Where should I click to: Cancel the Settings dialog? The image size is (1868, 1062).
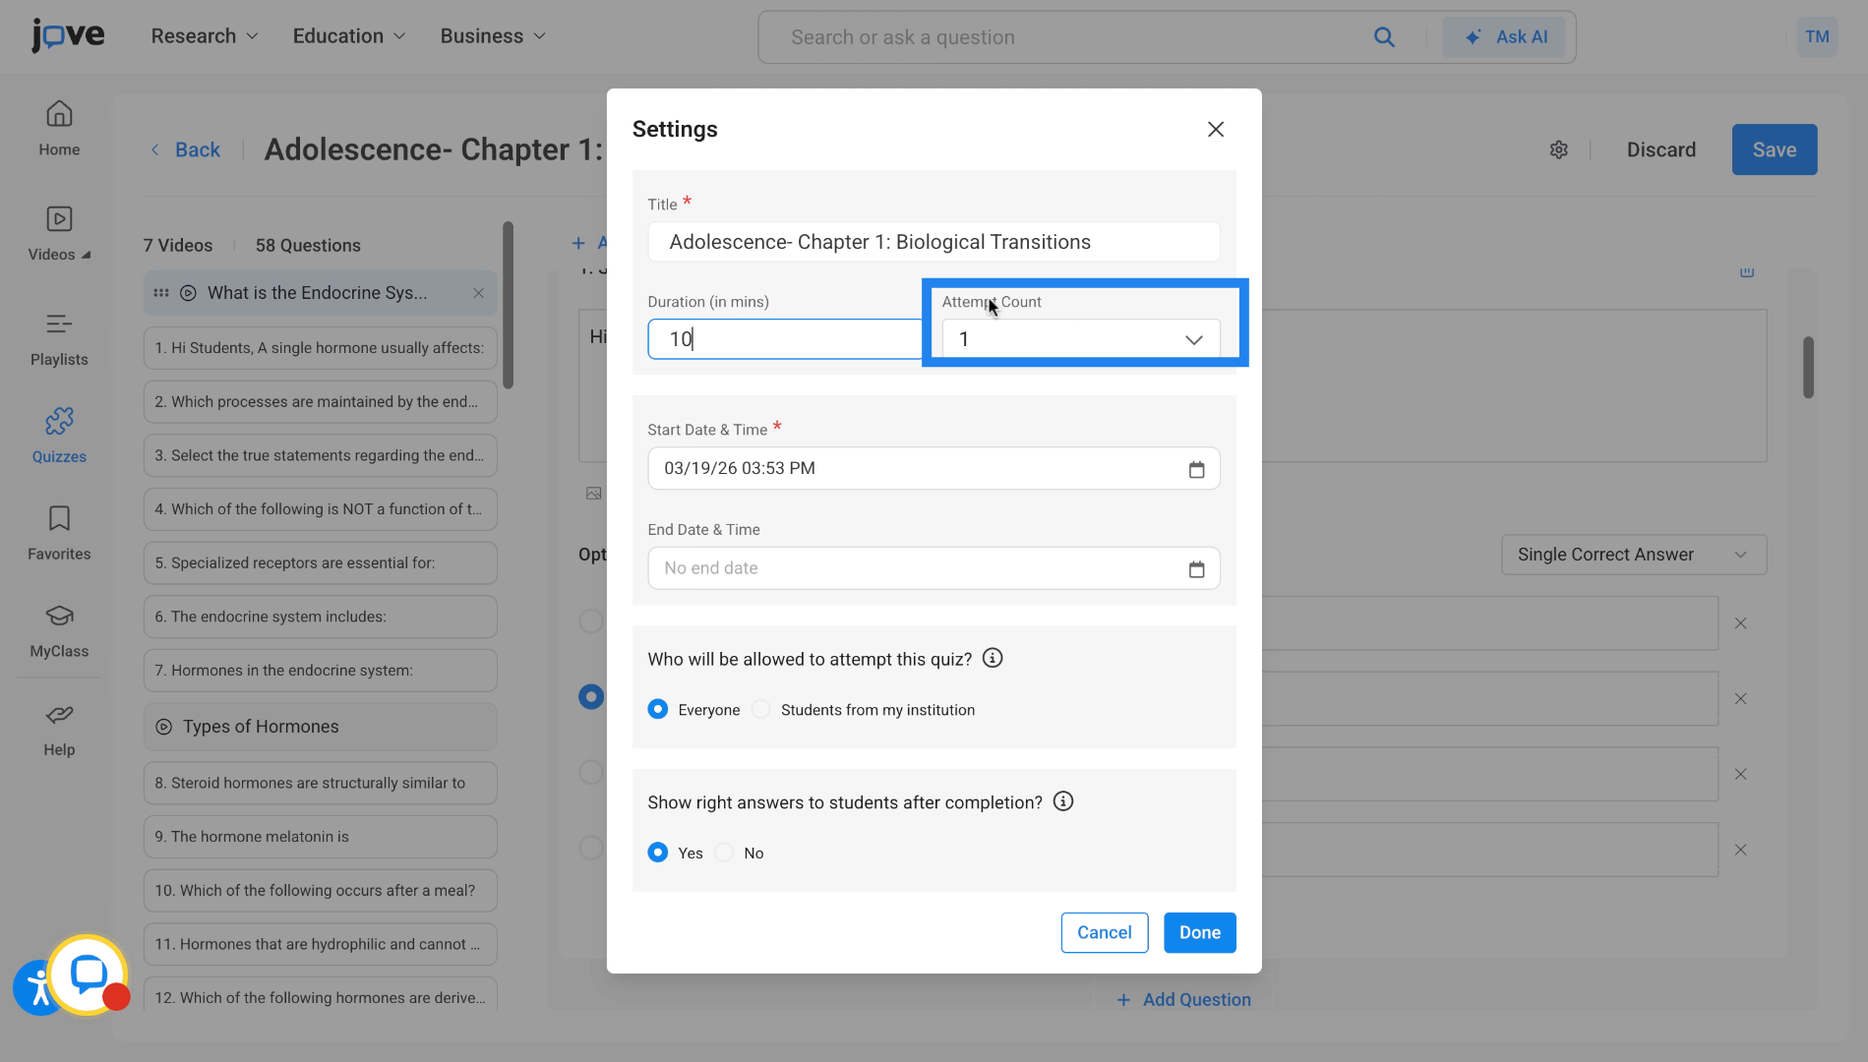click(x=1104, y=932)
